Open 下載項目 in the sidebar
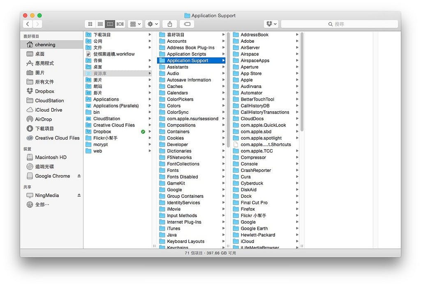The height and width of the screenshot is (286, 421). coord(52,129)
